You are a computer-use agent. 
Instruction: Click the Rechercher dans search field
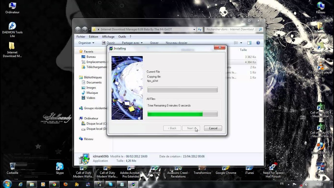pyautogui.click(x=234, y=30)
